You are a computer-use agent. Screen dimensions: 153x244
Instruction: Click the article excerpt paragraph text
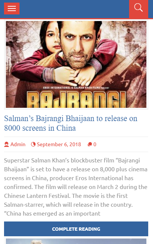[x=76, y=187]
